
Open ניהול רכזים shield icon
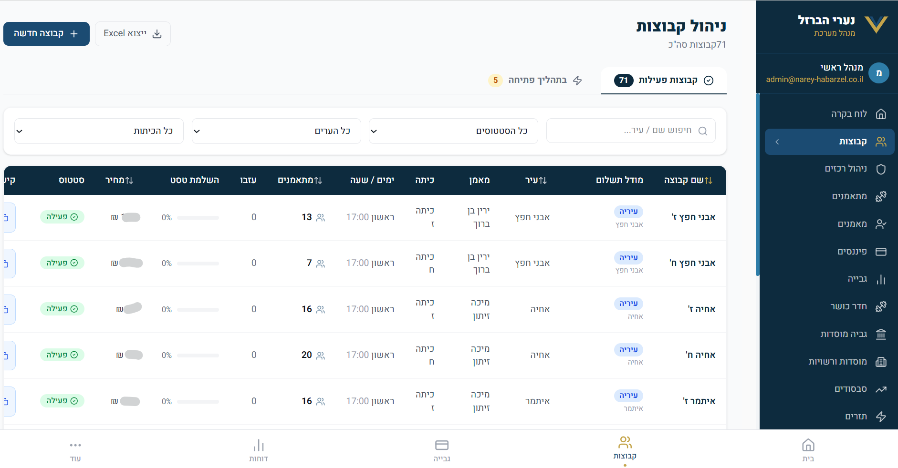click(x=881, y=169)
